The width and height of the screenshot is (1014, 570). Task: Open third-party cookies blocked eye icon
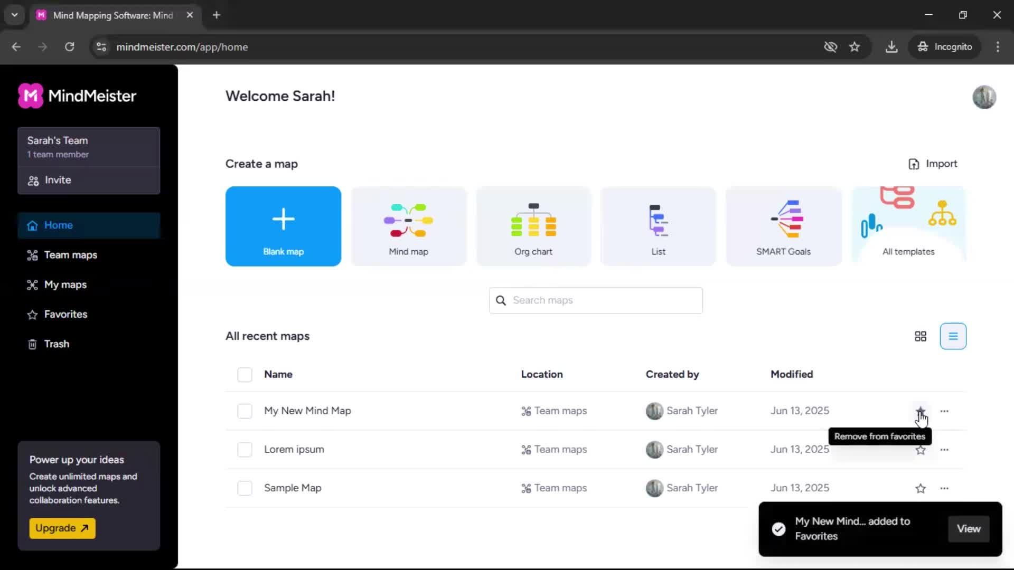(x=830, y=47)
